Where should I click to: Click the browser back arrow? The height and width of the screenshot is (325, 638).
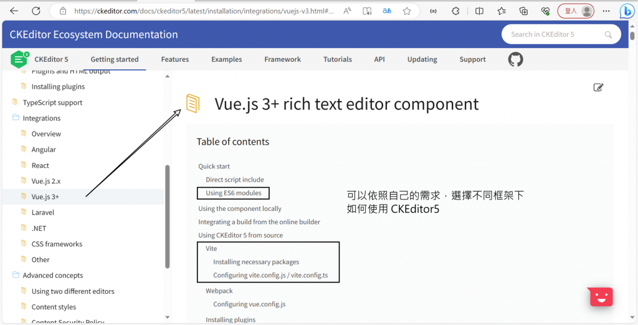pos(14,11)
